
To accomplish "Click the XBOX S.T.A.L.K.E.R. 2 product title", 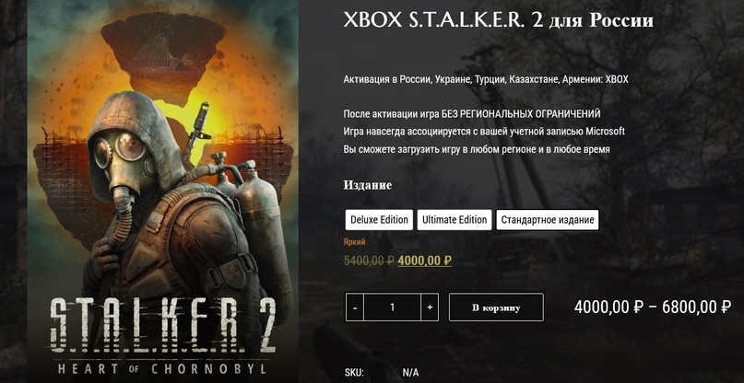I will (498, 20).
